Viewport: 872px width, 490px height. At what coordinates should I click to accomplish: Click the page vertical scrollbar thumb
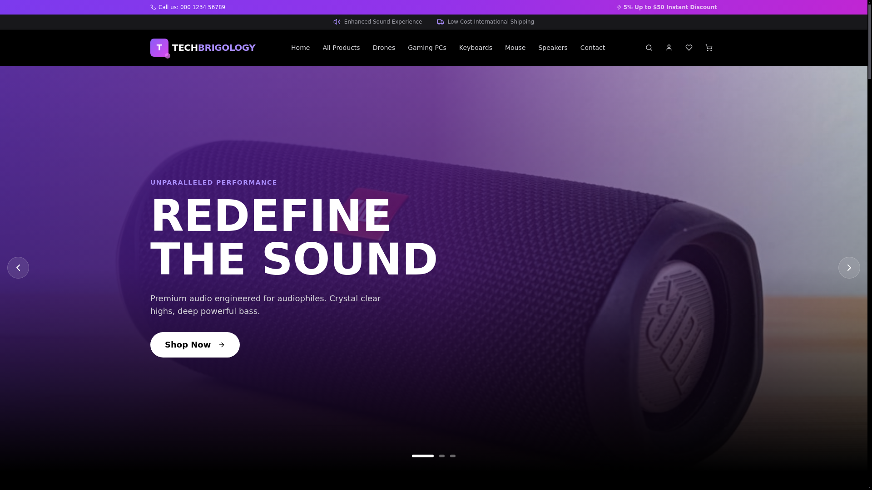pyautogui.click(x=870, y=40)
